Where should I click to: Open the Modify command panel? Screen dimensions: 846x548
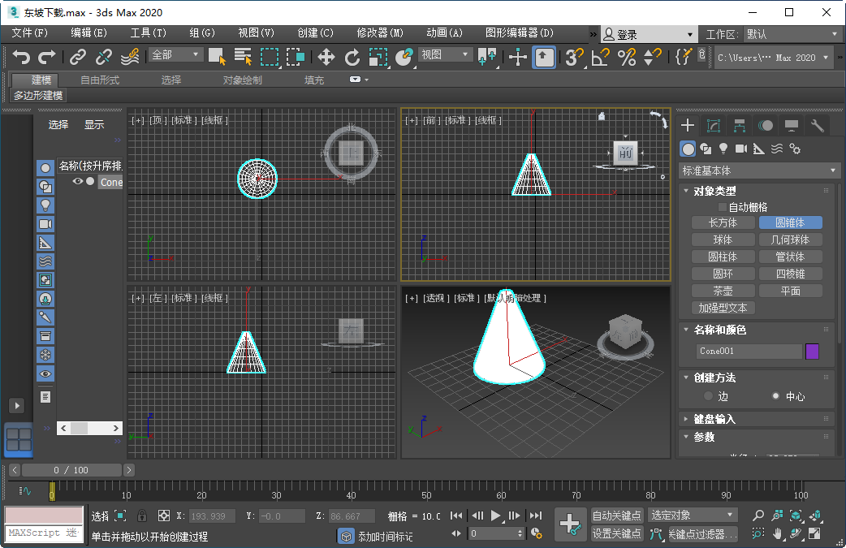[x=714, y=126]
